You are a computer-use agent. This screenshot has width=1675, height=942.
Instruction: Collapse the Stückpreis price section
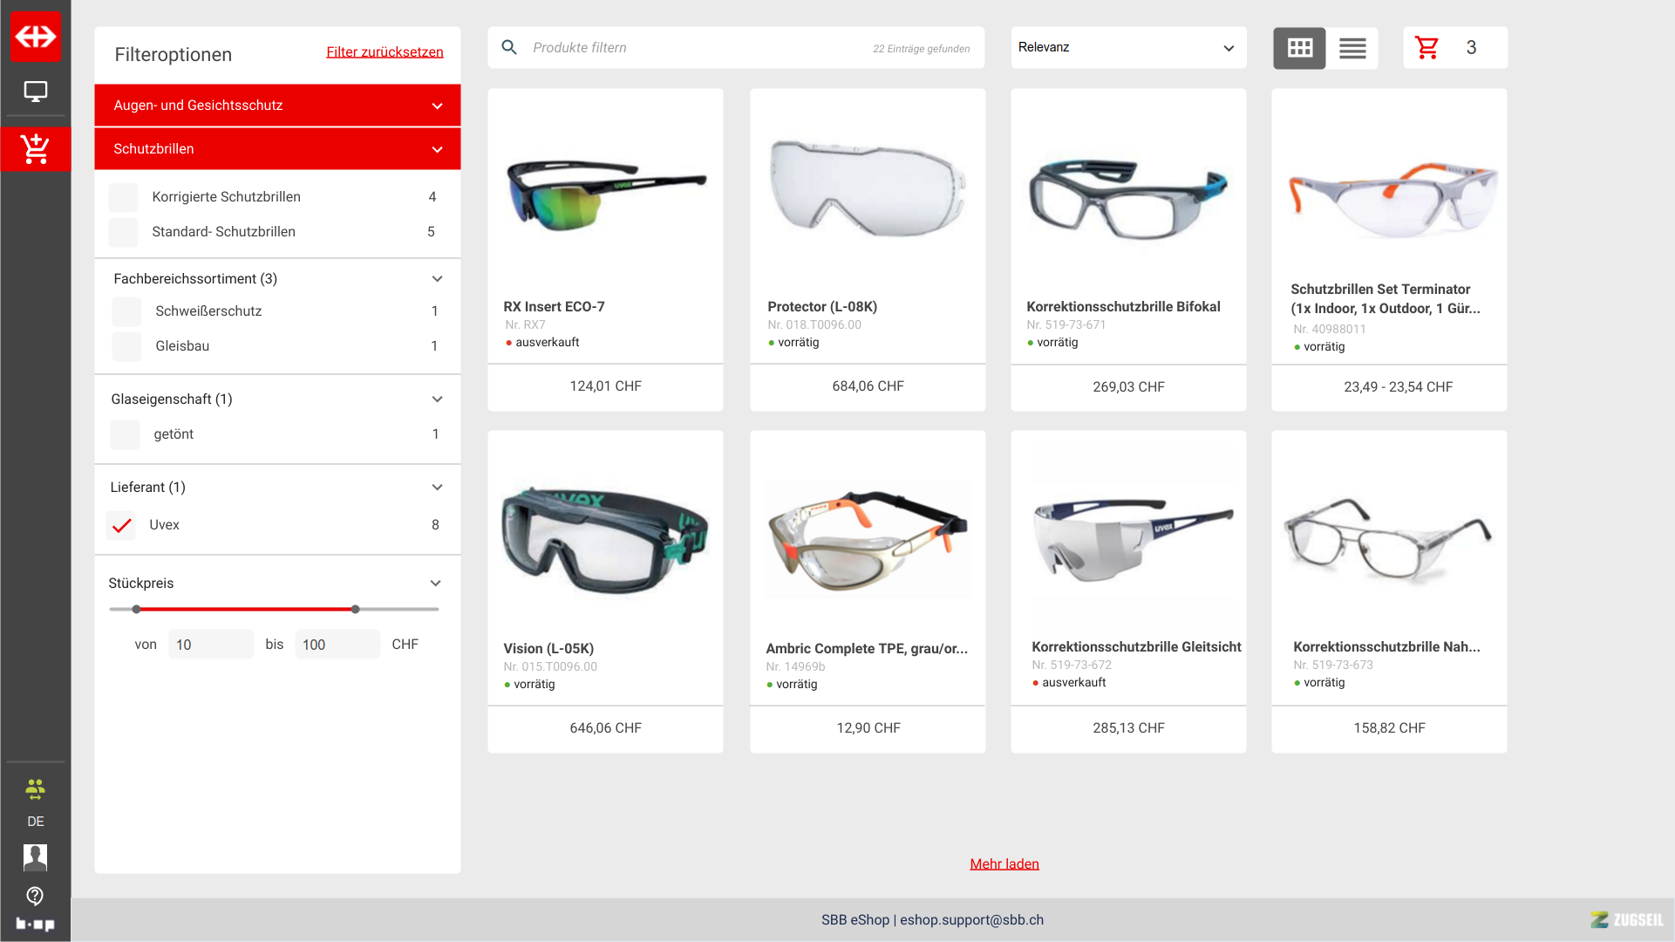point(435,584)
